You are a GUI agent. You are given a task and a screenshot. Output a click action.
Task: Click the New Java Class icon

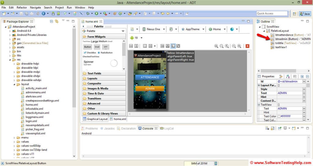click(x=120, y=13)
